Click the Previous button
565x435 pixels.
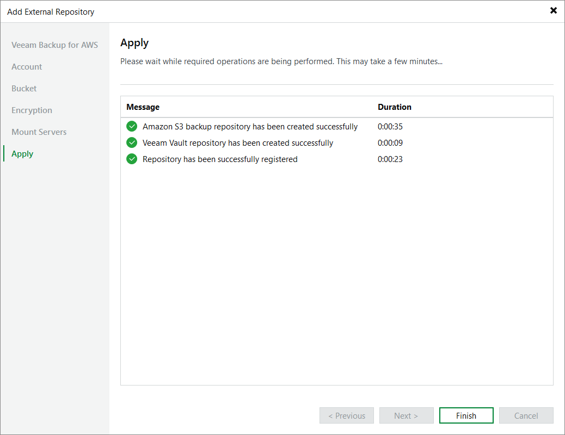pos(347,415)
